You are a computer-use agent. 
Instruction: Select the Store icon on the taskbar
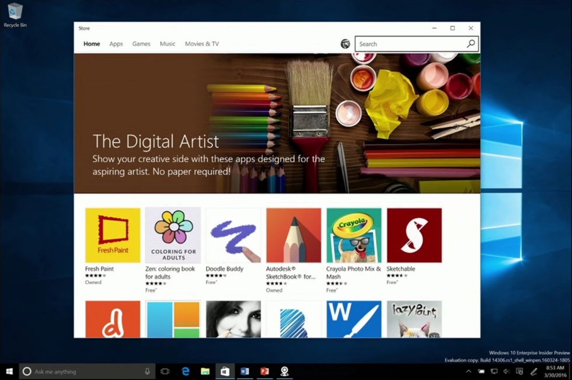(x=225, y=371)
